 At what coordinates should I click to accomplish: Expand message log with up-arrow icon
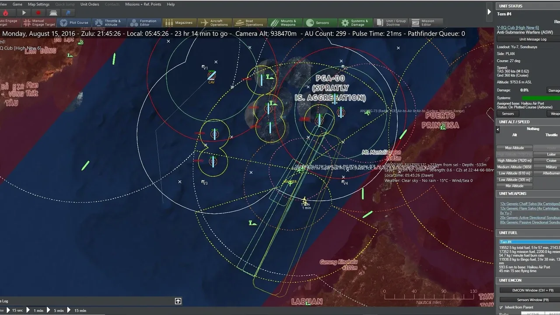178,301
